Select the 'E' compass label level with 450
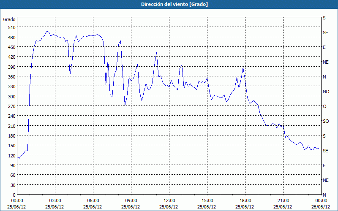Viewport: 338px width, 211px height. pyautogui.click(x=324, y=47)
